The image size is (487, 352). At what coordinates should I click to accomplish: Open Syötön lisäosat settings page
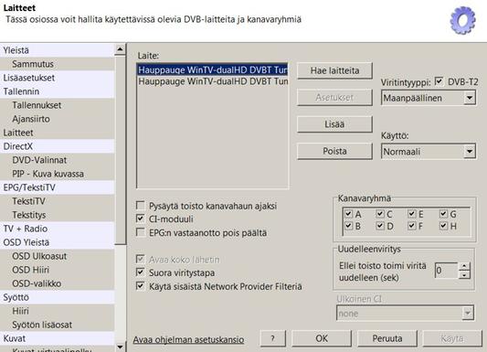point(58,325)
